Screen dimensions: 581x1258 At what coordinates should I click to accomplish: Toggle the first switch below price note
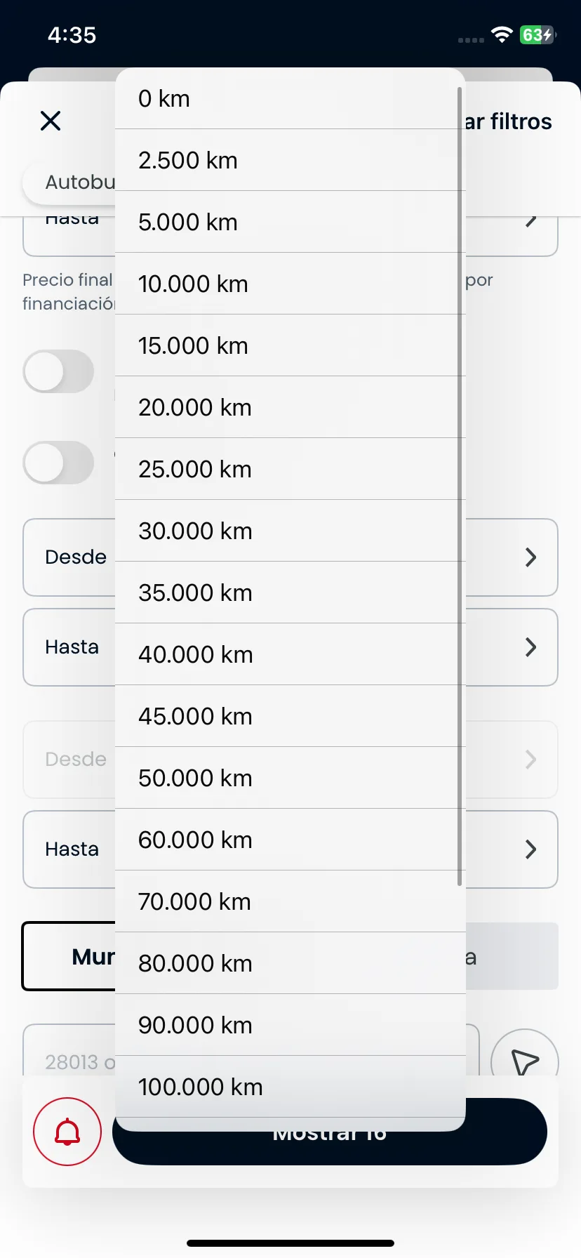pos(58,371)
